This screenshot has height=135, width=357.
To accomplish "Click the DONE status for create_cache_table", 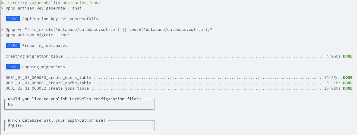I will (x=348, y=83).
